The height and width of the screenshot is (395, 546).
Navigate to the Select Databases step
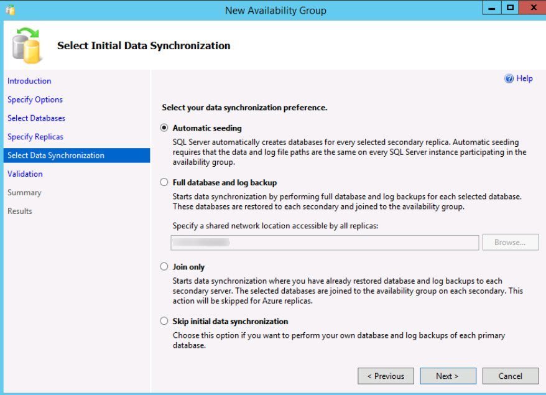point(36,118)
